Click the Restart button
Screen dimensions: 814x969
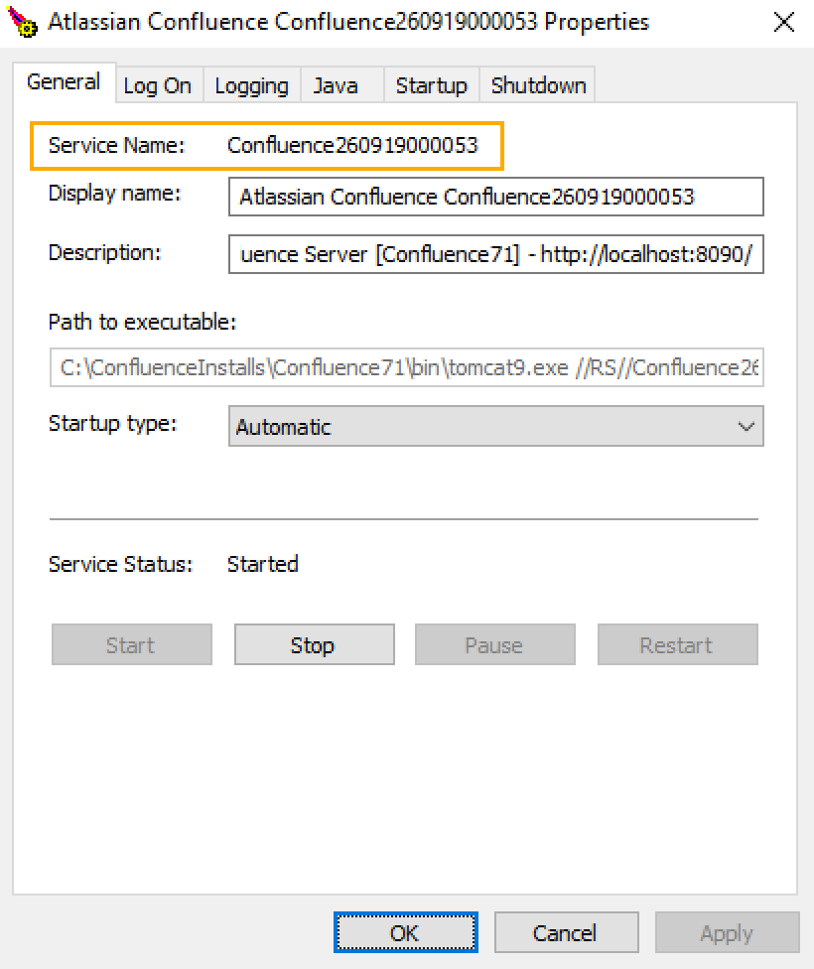tap(676, 645)
